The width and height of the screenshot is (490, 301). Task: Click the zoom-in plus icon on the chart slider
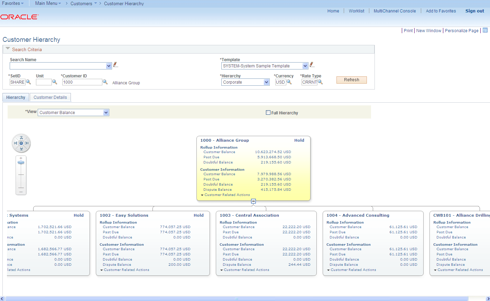21,158
